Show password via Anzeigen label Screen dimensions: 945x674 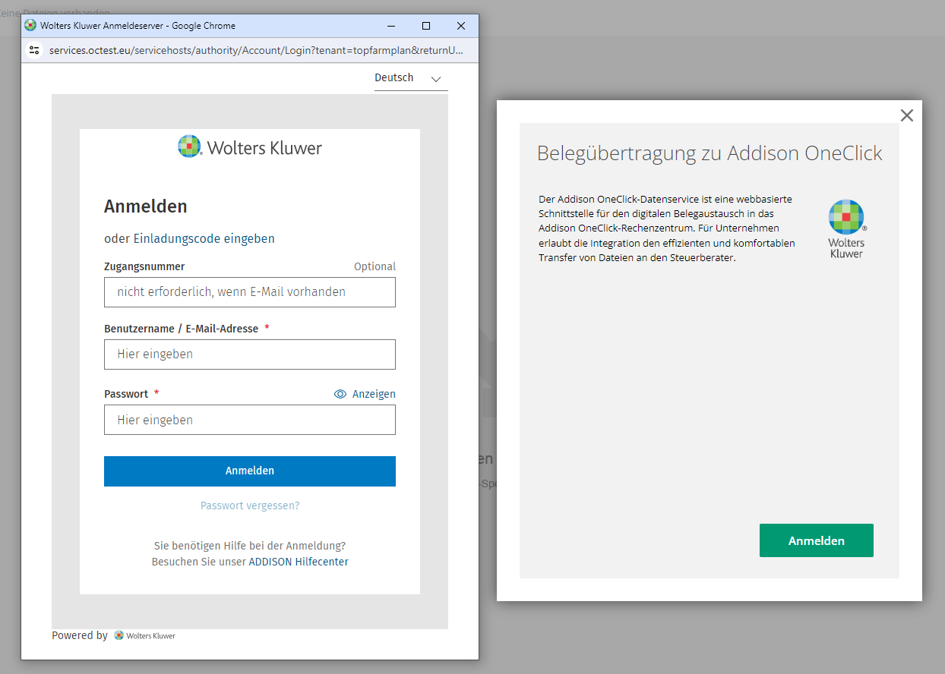[x=374, y=394]
